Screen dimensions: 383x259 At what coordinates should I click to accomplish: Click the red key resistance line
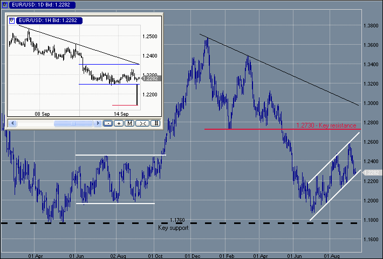pos(243,129)
